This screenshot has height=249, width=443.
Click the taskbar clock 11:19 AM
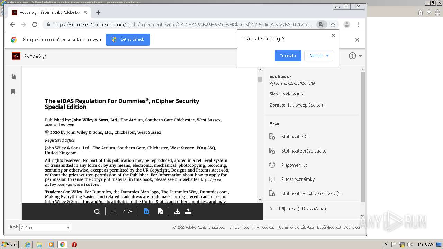426,245
